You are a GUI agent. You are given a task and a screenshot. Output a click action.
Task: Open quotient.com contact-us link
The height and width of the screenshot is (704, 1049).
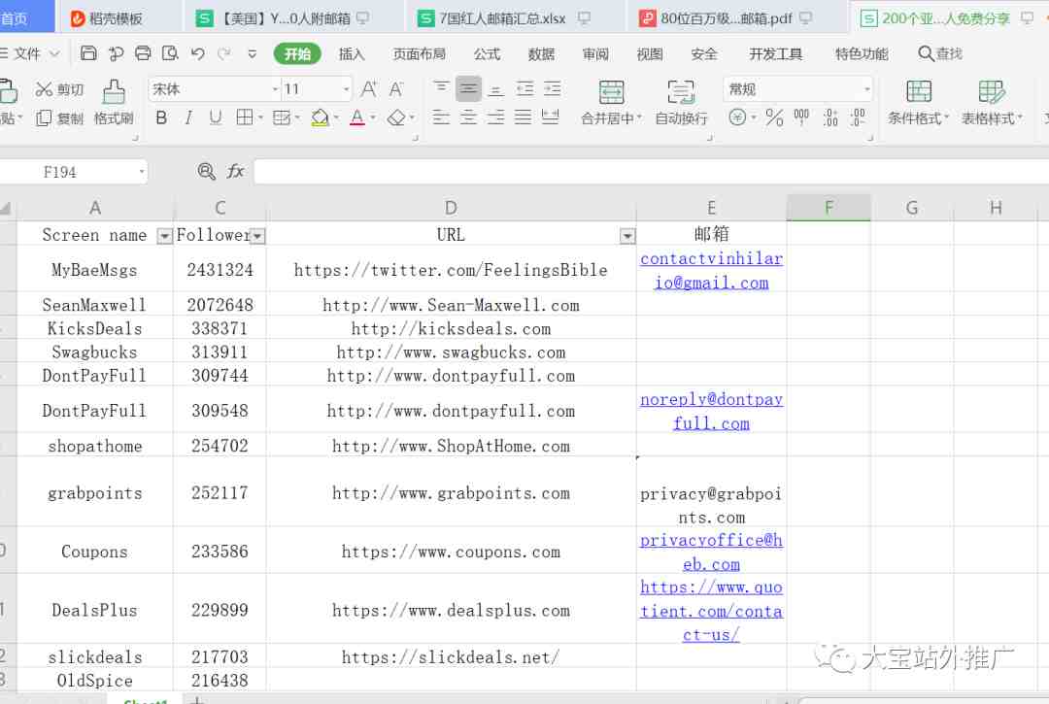[711, 611]
